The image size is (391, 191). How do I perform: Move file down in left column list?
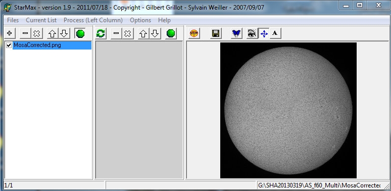pyautogui.click(x=64, y=33)
